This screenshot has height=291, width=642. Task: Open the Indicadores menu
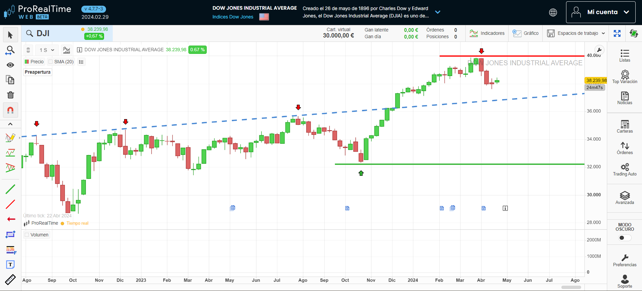pyautogui.click(x=487, y=33)
